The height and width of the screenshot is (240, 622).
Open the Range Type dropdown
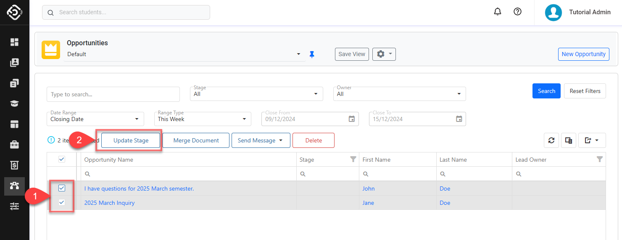click(x=203, y=119)
